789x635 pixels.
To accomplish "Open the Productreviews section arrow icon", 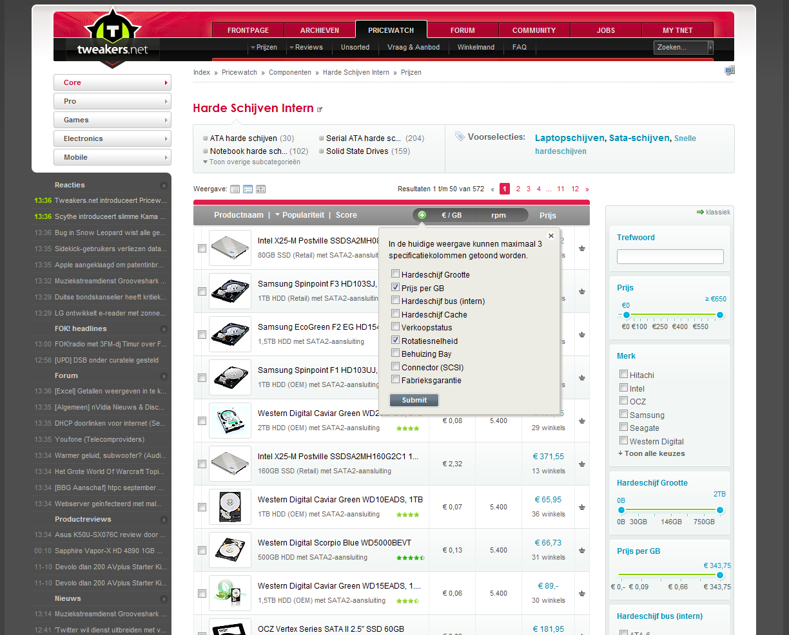I will click(x=164, y=520).
